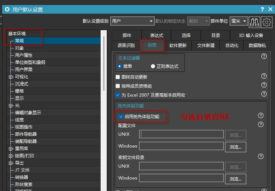This screenshot has width=275, height=191.
Task: Switch to the 语音识别 tab
Action: (126, 46)
